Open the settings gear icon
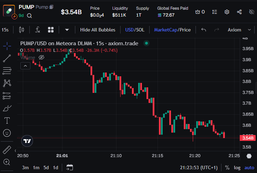257x173 pixels. point(227,12)
